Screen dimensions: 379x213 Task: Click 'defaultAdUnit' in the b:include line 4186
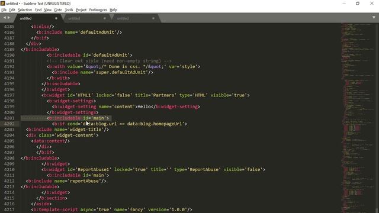point(97,33)
